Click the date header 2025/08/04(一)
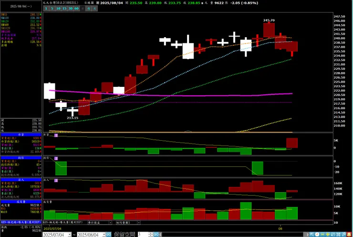353x237 pixels. tap(21, 6)
